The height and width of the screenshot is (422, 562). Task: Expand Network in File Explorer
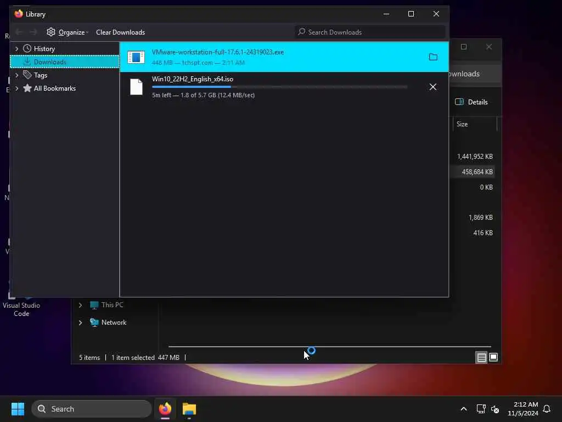click(80, 323)
